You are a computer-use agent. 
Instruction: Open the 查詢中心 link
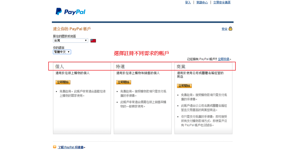[x=202, y=2]
